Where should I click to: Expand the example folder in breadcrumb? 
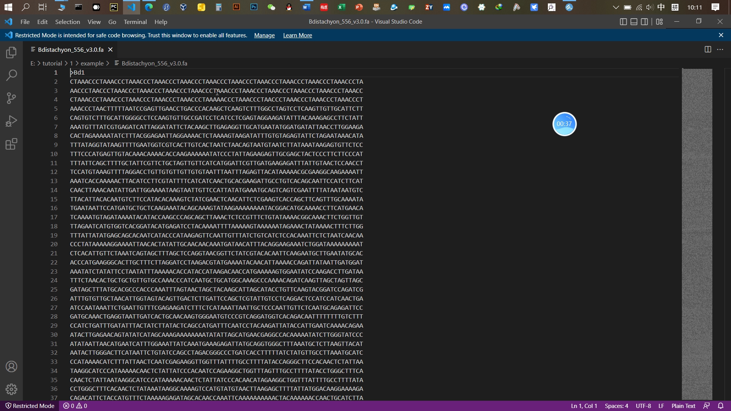tap(92, 63)
